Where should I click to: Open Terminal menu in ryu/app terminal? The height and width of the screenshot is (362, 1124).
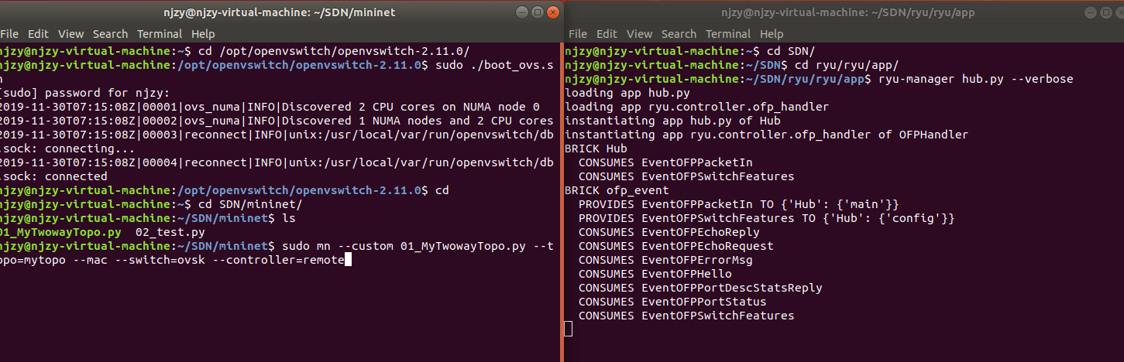point(728,34)
